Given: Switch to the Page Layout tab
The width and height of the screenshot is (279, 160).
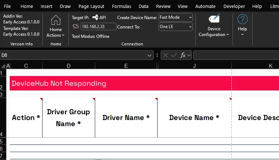Looking at the screenshot, I should [91, 6].
